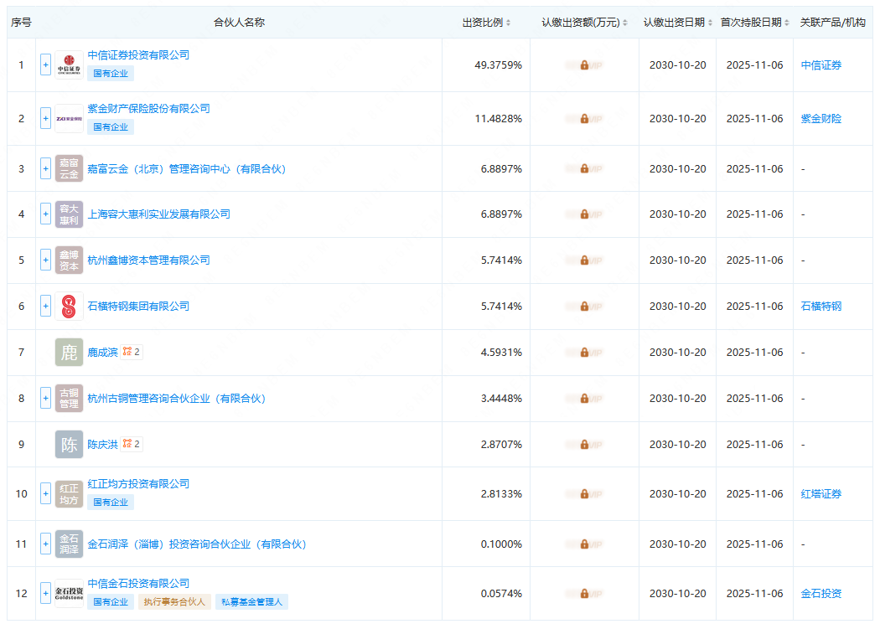The width and height of the screenshot is (880, 629).
Task: Click the 容大惠利 avatar icon
Action: 69,214
